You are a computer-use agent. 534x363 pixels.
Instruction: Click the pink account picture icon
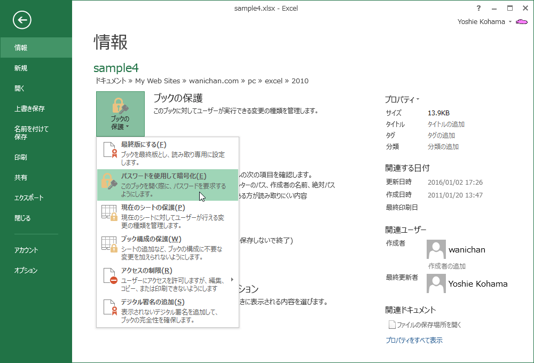point(522,22)
